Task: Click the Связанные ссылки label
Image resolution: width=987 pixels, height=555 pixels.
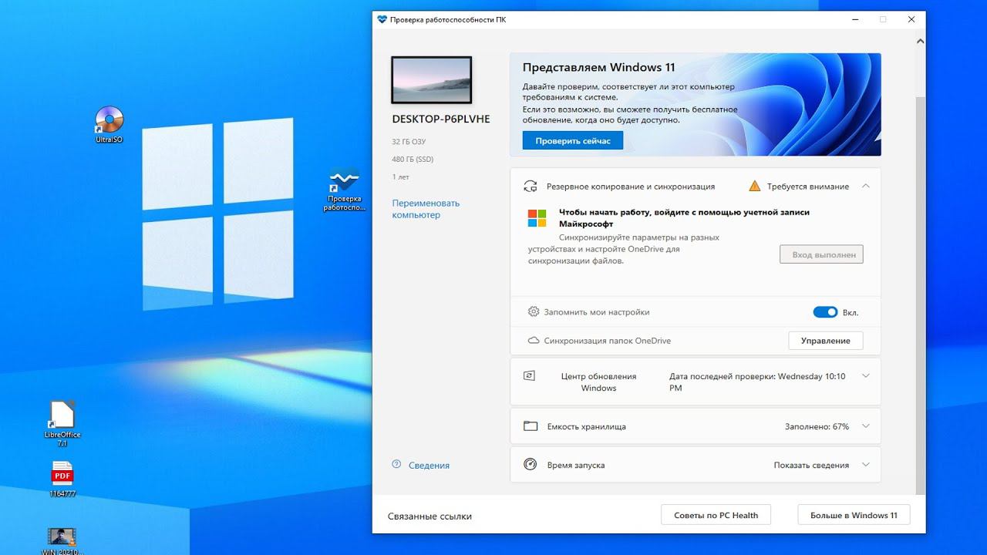Action: (429, 516)
